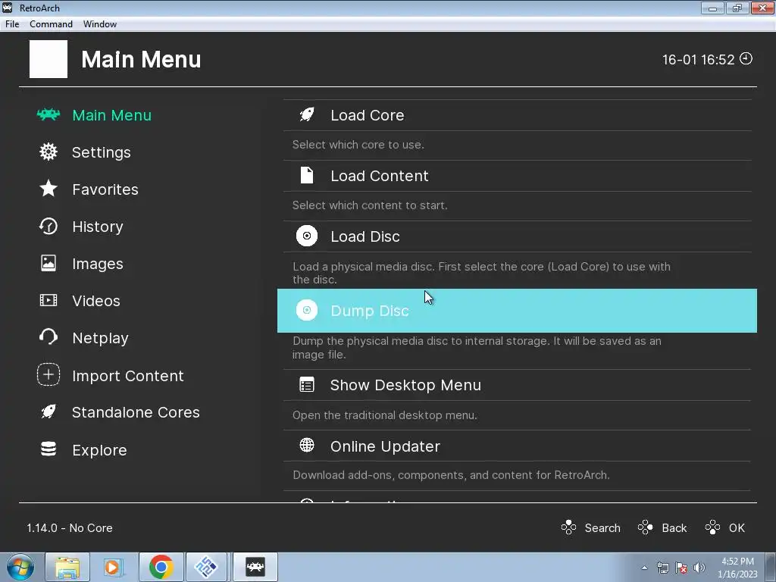The image size is (776, 582).
Task: Click 'Select which core to use.' description
Action: click(x=358, y=145)
